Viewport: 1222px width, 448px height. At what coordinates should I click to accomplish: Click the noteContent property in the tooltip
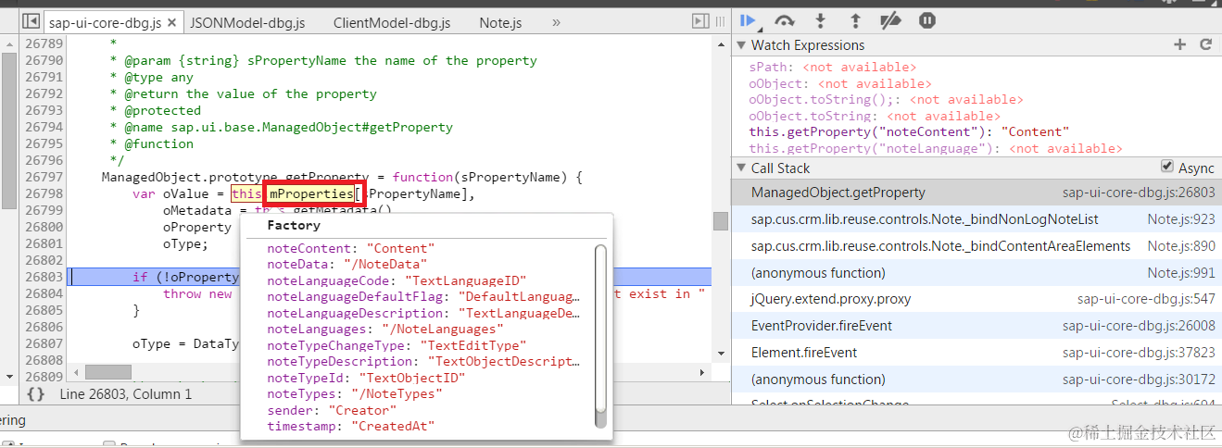(x=350, y=249)
